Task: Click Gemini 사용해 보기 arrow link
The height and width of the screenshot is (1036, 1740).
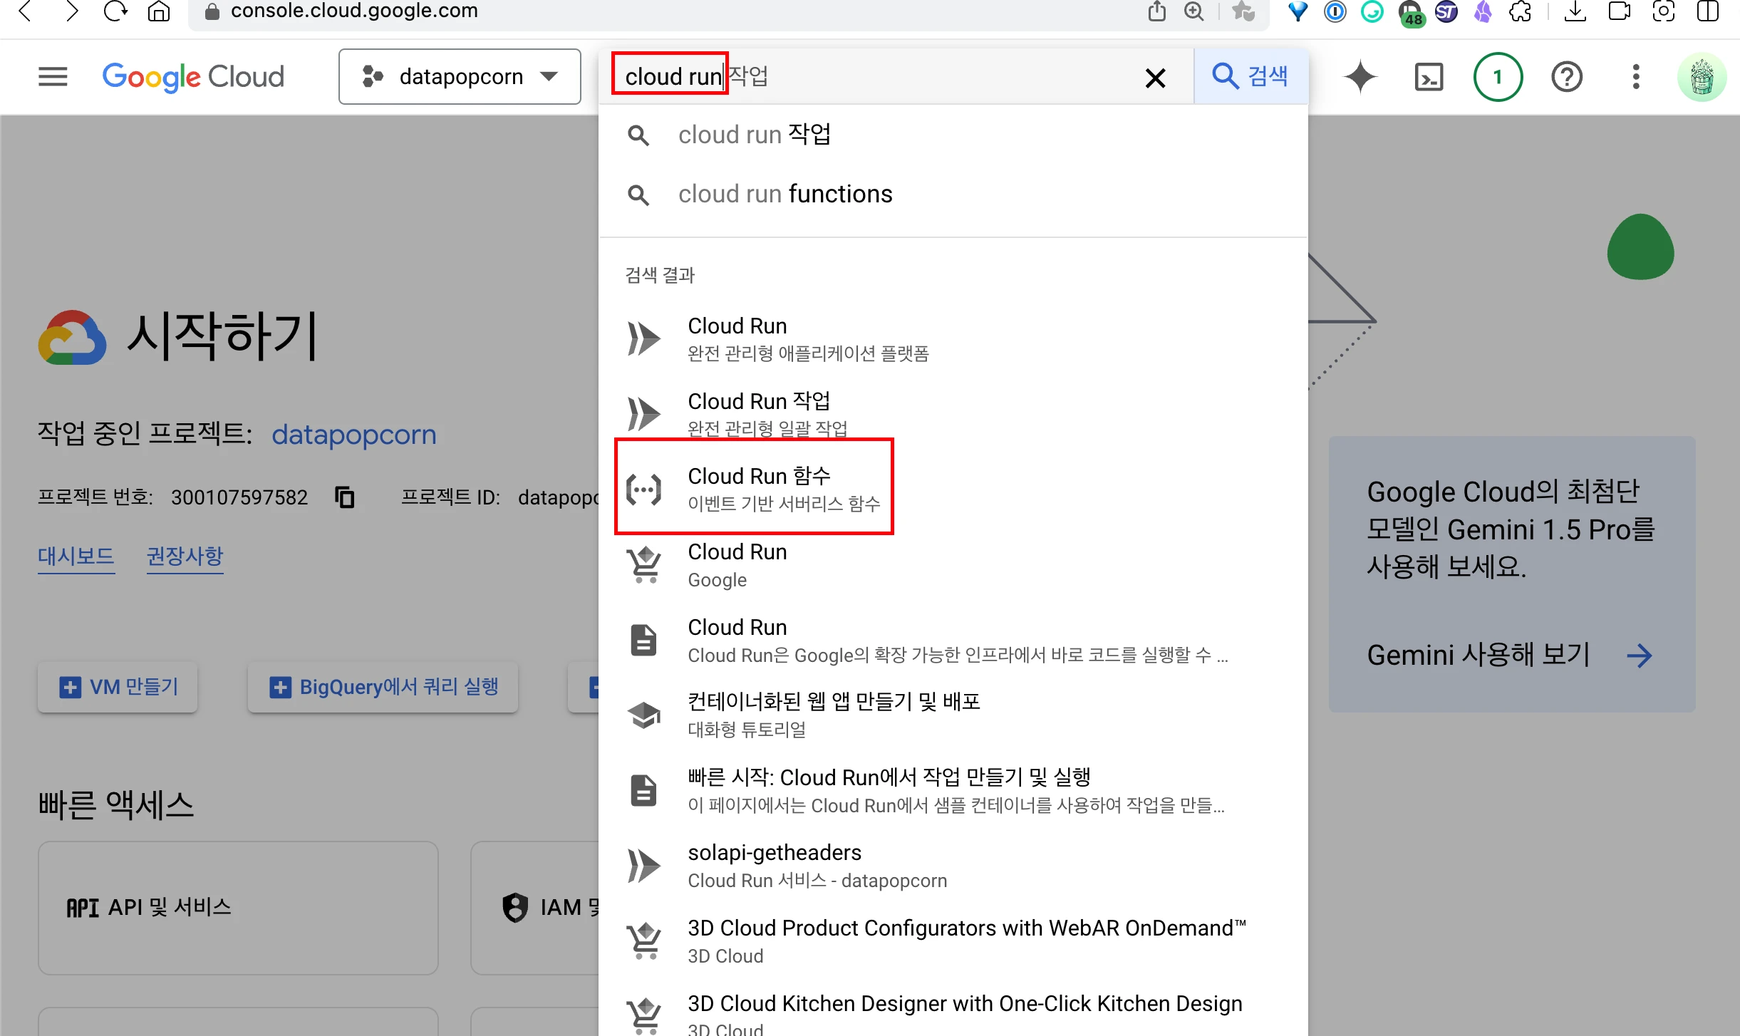Action: pos(1510,655)
